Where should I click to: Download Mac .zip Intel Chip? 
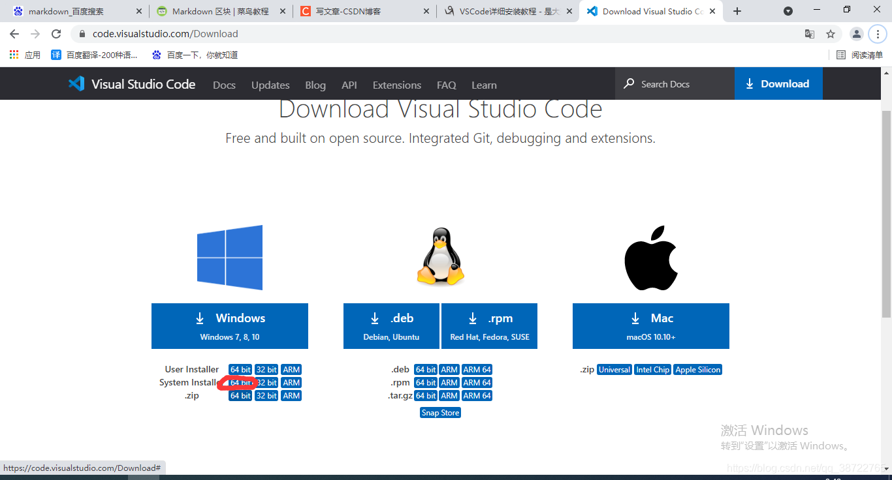(x=653, y=370)
